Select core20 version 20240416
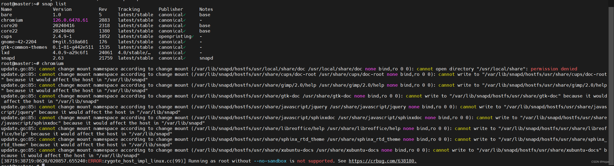Screen dimensions: 614x166 [x=64, y=26]
